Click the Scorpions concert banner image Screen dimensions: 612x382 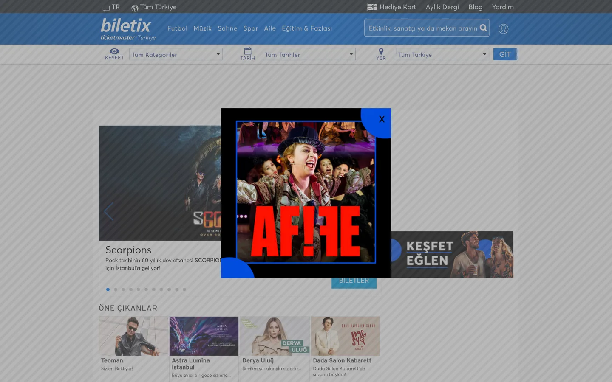[x=160, y=183]
